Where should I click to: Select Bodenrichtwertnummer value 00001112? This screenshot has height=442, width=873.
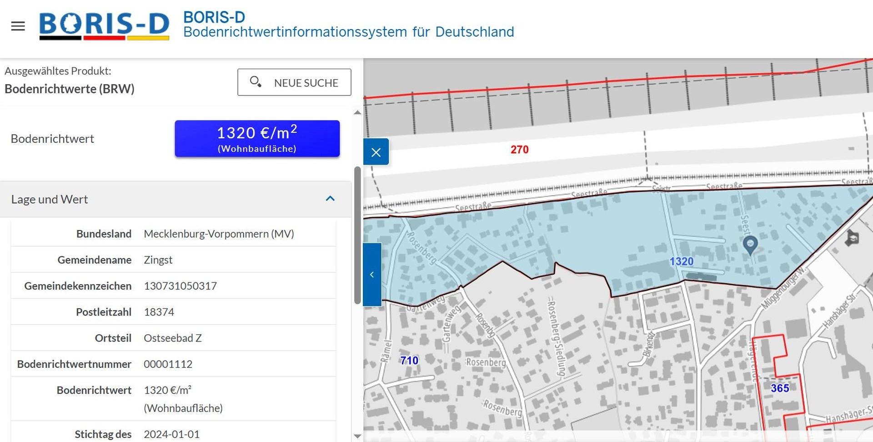168,364
